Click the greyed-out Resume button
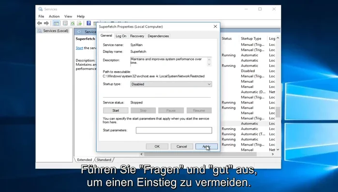The image size is (338, 192). (199, 111)
